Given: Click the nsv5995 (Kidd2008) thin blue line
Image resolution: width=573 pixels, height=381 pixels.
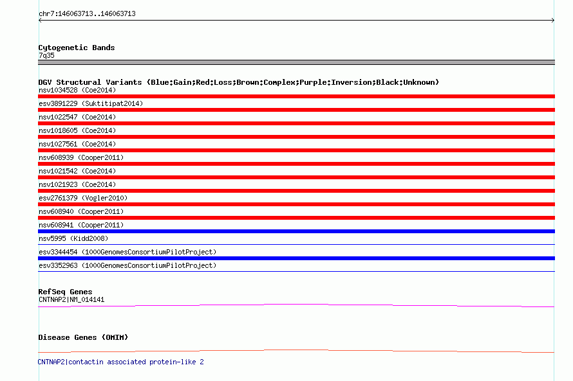Looking at the screenshot, I should pyautogui.click(x=296, y=244).
